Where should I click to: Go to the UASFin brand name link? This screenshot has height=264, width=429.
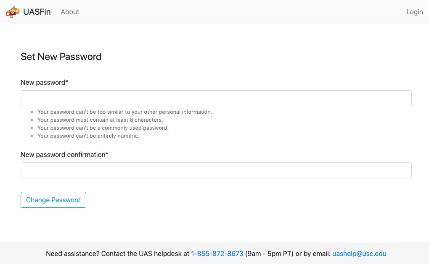point(37,12)
